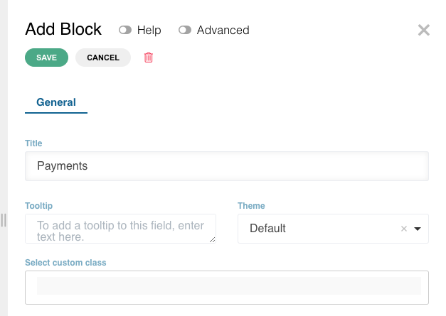This screenshot has height=316, width=446.
Task: Click the Advanced label text
Action: pyautogui.click(x=223, y=30)
